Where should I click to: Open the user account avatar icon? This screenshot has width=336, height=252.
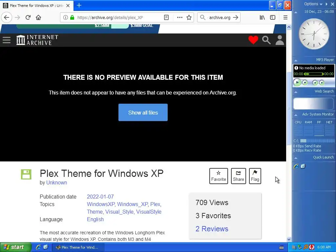(280, 40)
